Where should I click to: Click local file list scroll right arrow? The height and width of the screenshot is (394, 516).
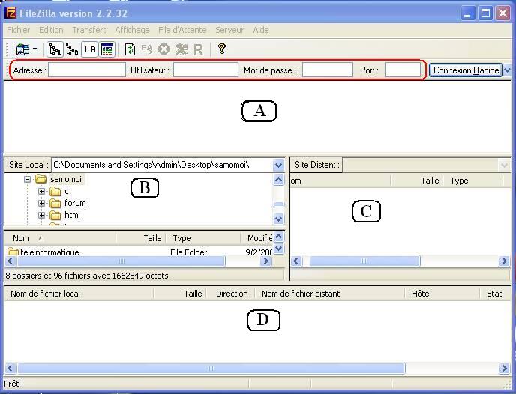(266, 261)
